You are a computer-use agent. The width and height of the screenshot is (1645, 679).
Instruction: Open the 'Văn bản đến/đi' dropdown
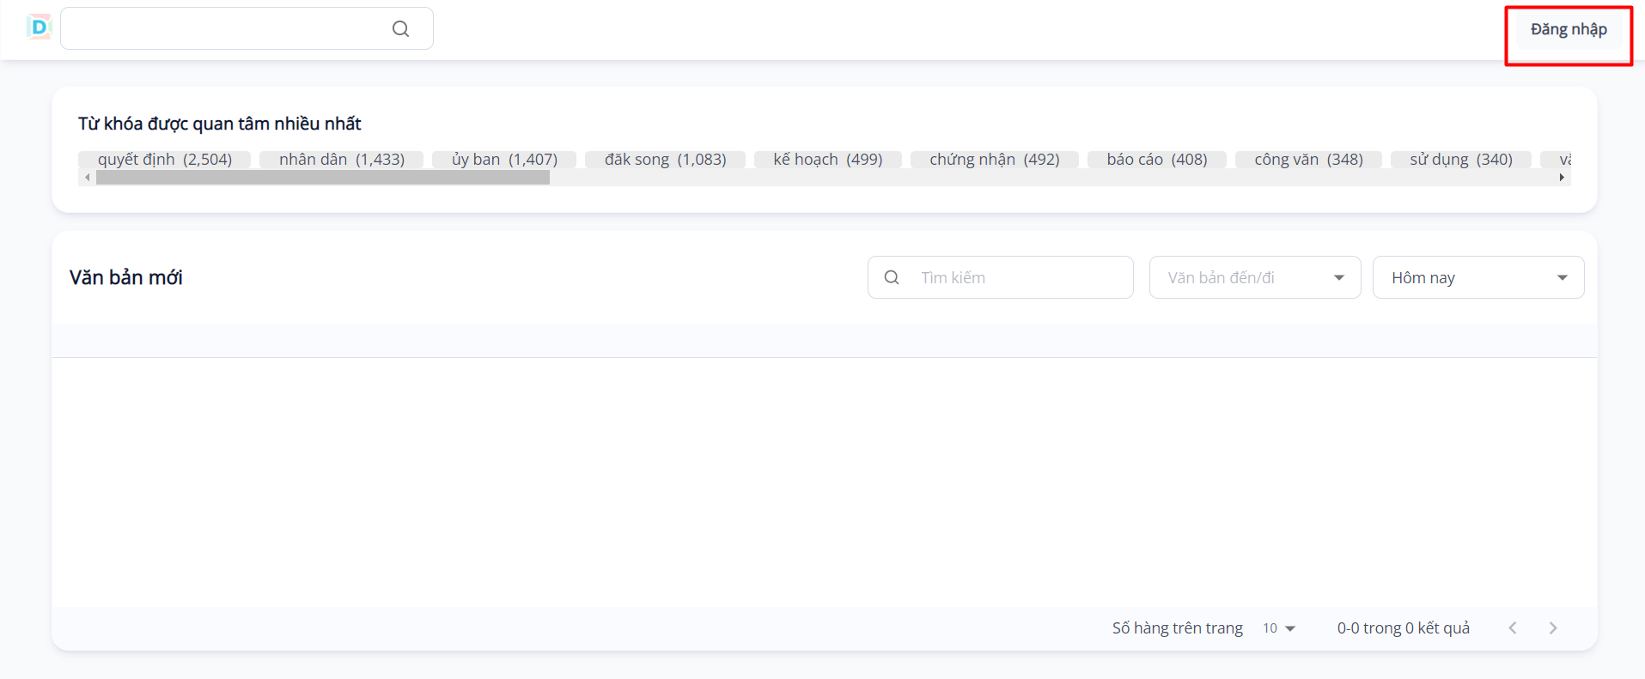point(1254,278)
